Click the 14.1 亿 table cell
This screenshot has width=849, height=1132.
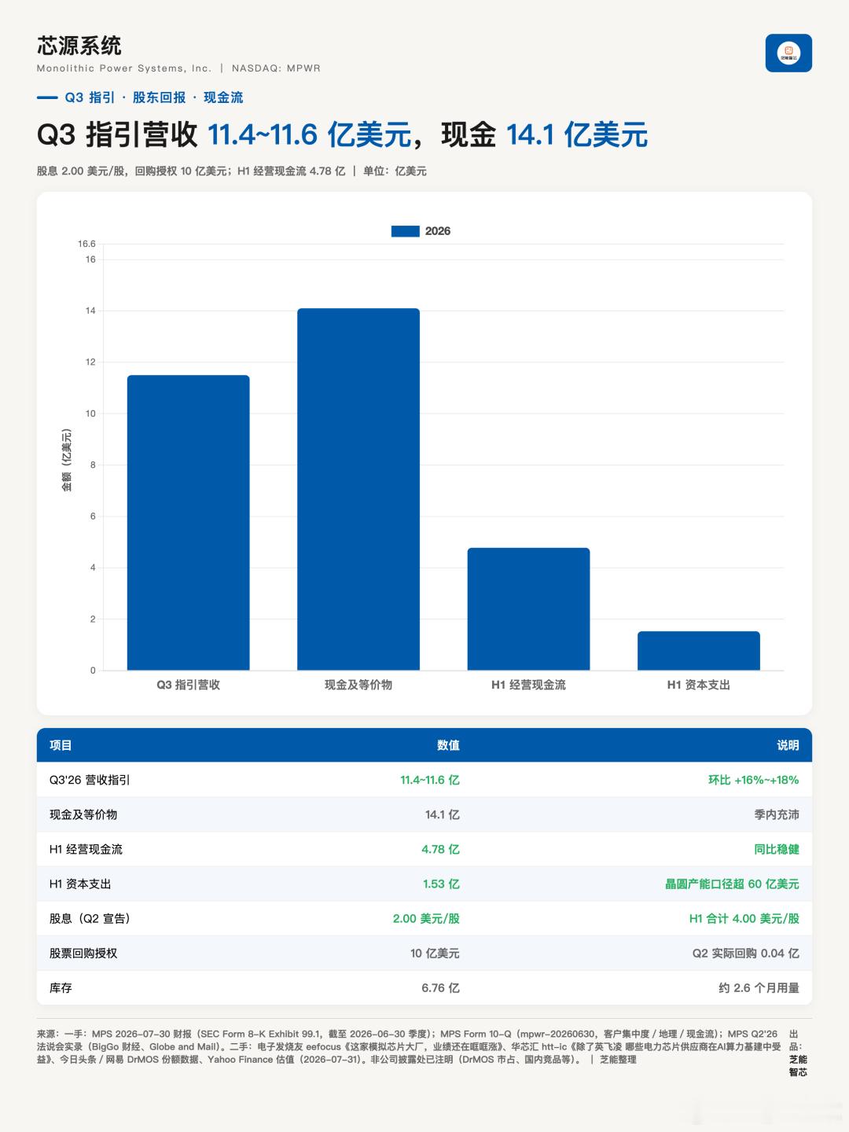443,814
